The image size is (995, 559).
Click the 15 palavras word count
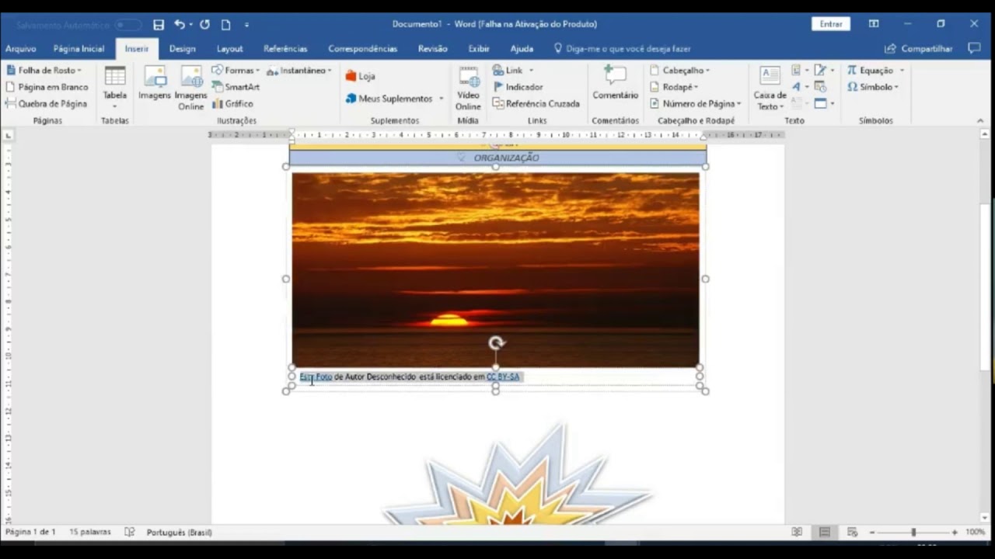click(x=90, y=532)
